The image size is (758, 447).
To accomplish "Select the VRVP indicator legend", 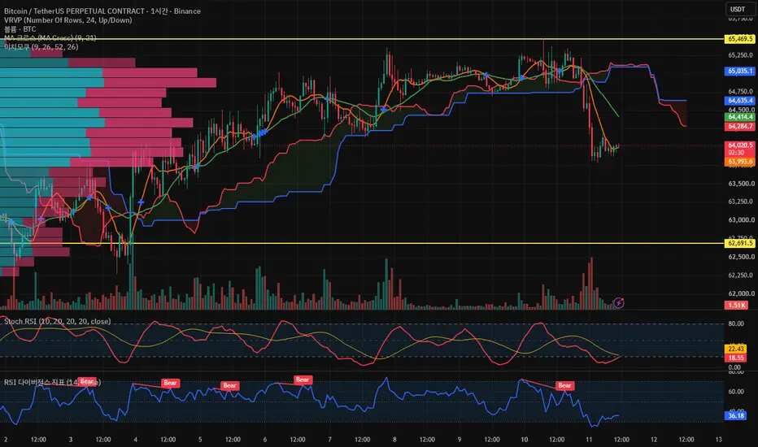I will (68, 20).
